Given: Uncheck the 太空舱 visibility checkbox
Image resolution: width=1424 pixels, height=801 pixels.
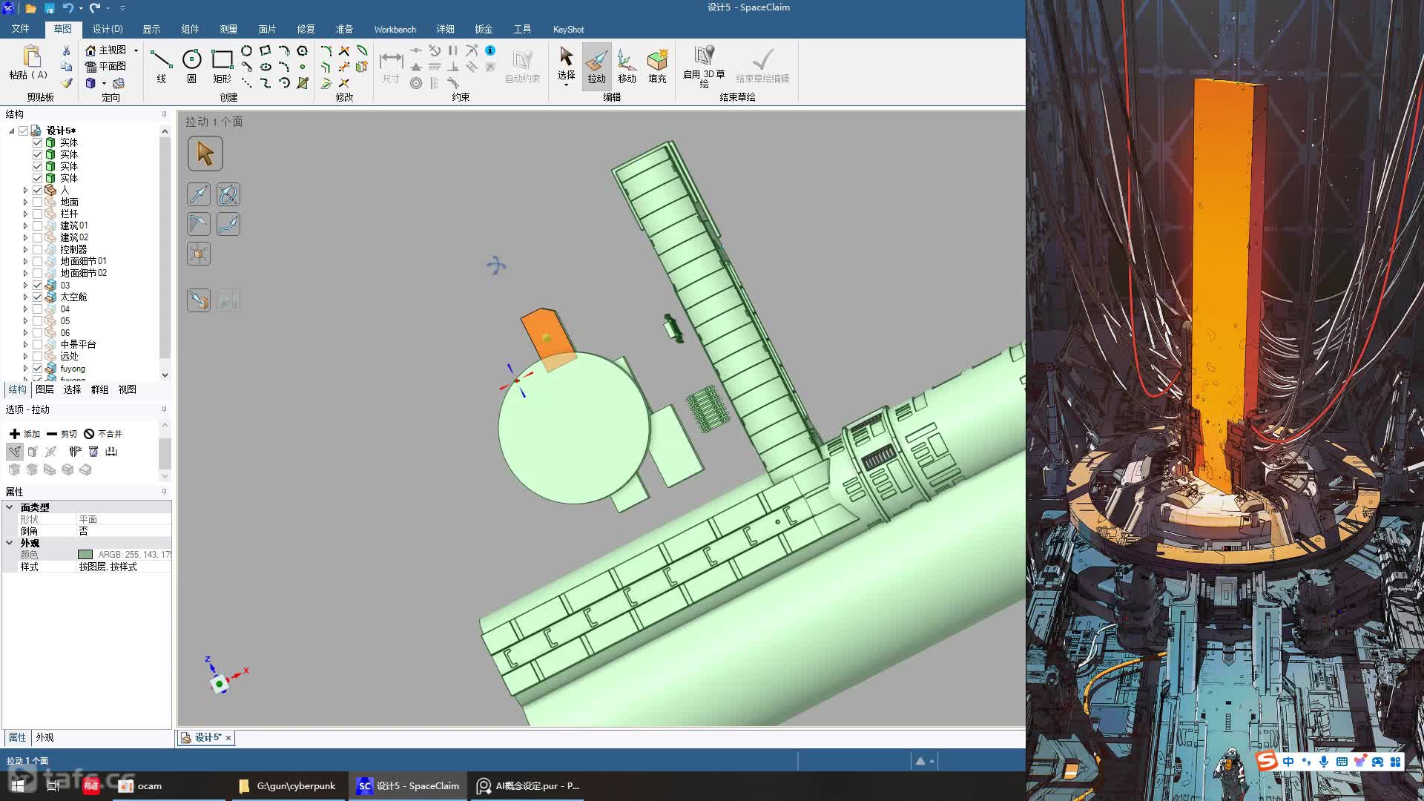Looking at the screenshot, I should click(x=37, y=297).
